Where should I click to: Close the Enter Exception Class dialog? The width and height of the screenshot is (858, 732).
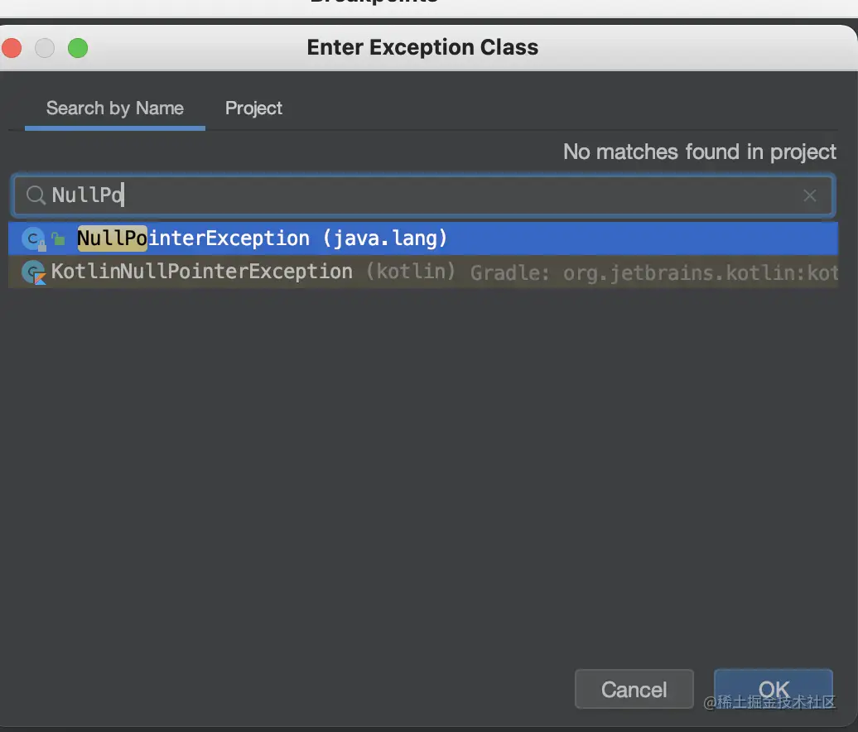pos(12,48)
